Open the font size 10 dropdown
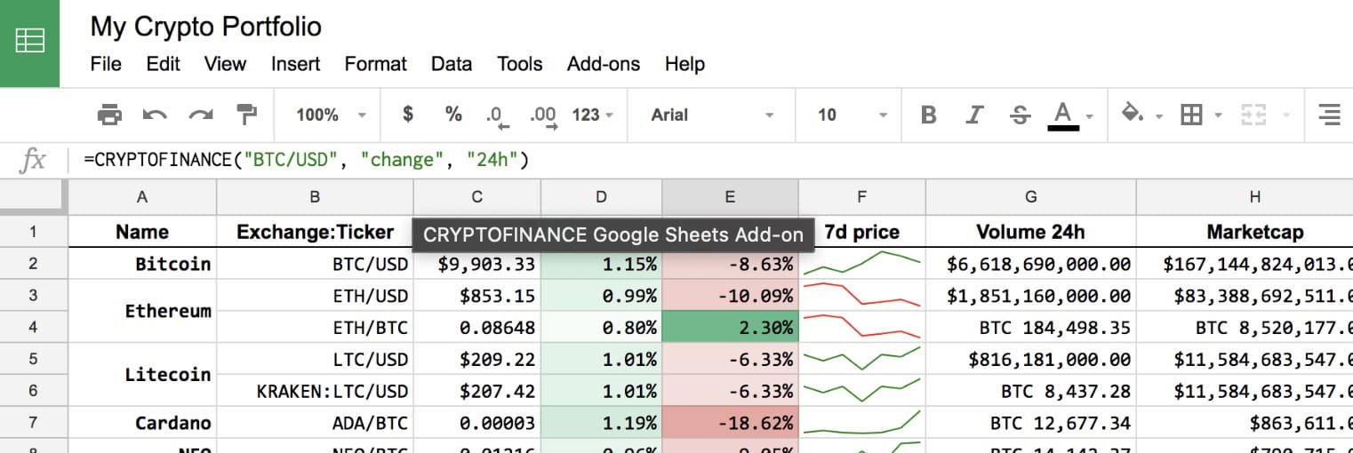1353x453 pixels. pos(852,115)
